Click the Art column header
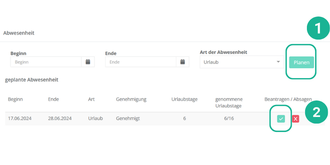The width and height of the screenshot is (330, 165). pyautogui.click(x=91, y=99)
